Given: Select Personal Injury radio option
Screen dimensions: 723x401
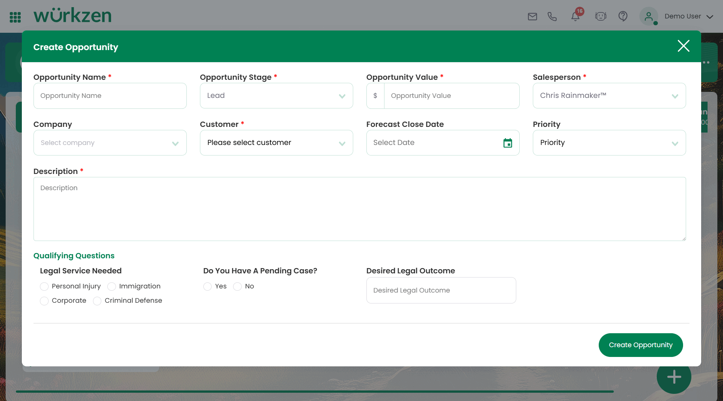Looking at the screenshot, I should 44,287.
